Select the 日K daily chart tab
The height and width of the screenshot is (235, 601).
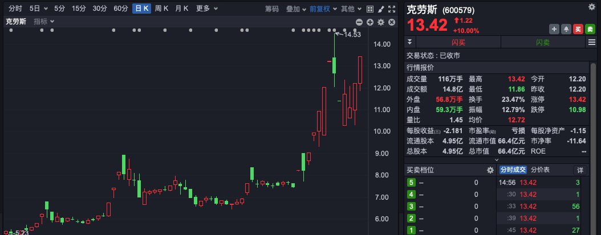pos(141,9)
